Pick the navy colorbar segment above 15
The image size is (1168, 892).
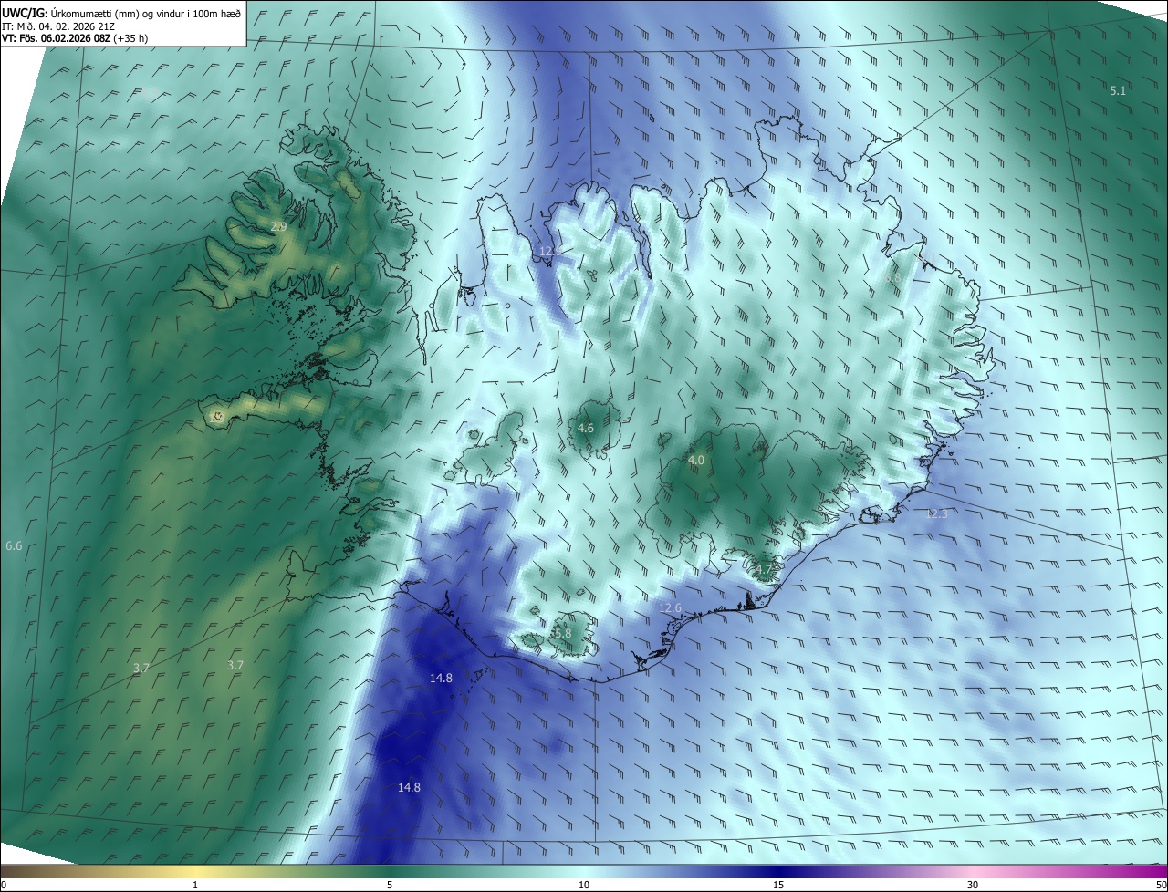pos(778,871)
